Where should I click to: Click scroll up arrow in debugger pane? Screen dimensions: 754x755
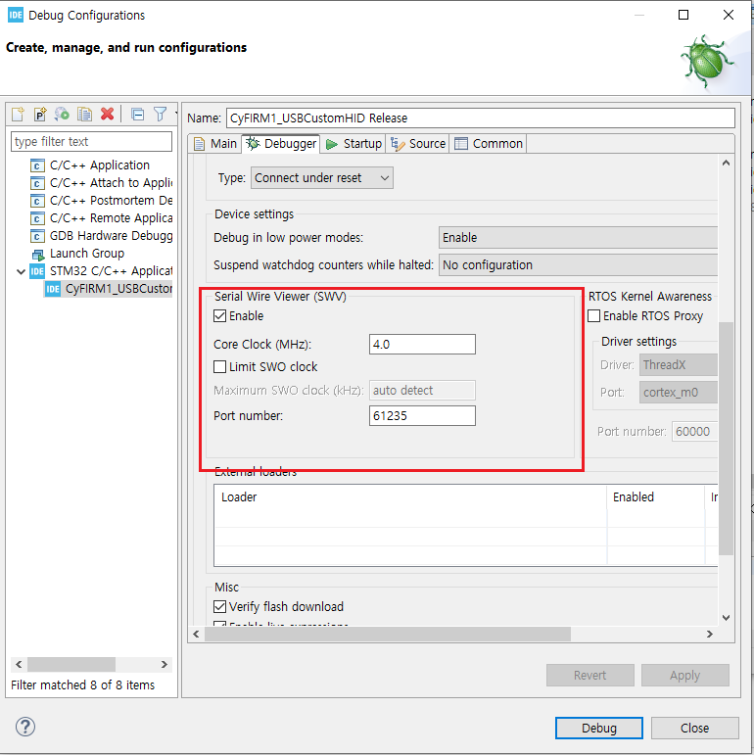click(x=726, y=163)
